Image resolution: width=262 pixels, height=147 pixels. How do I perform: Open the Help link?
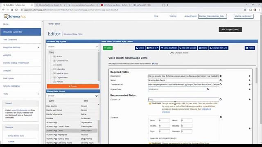click(156, 16)
